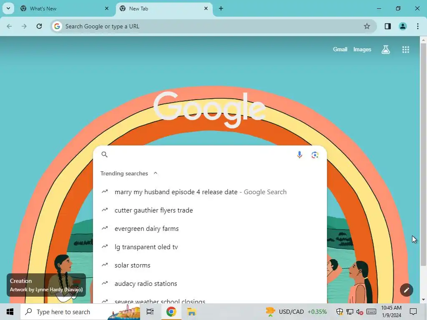The height and width of the screenshot is (320, 427).
Task: Bookmark this tab with the star icon
Action: [367, 26]
